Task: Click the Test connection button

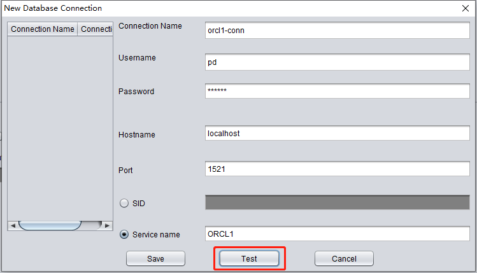Action: tap(249, 258)
